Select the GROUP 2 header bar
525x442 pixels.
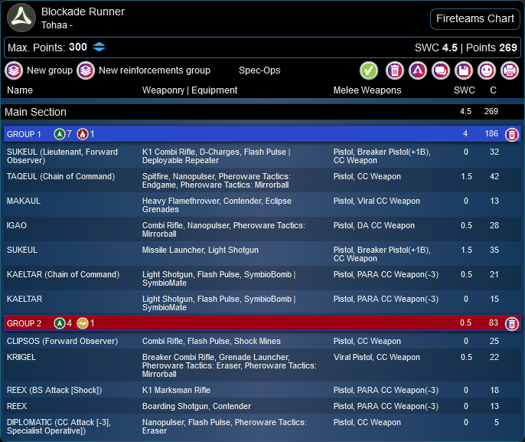point(262,323)
